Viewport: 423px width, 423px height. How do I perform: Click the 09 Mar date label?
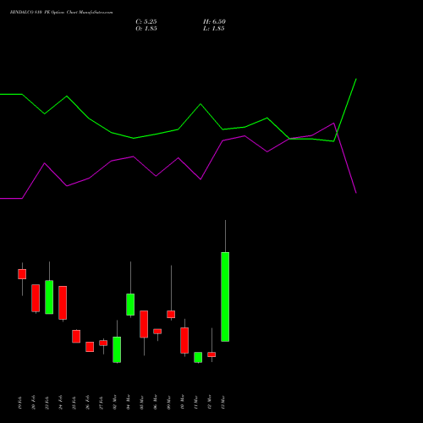(169, 402)
